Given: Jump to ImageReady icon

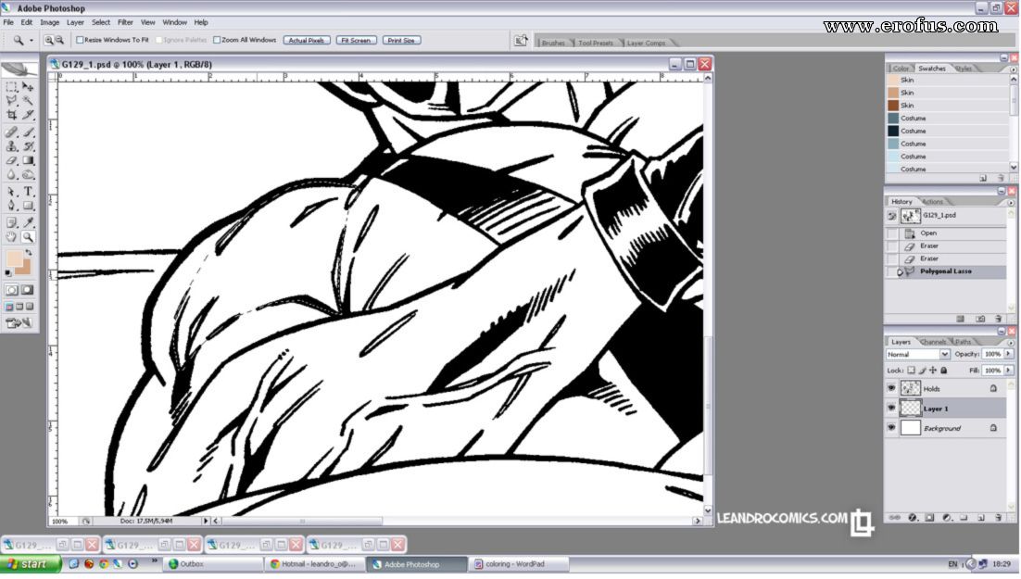Looking at the screenshot, I should [x=19, y=323].
